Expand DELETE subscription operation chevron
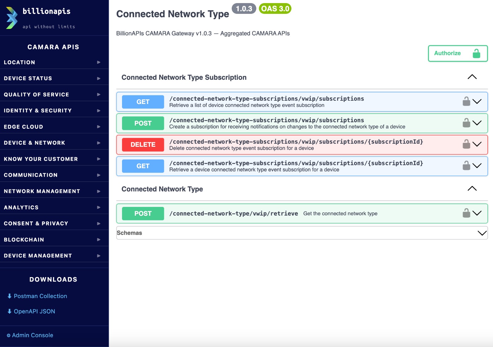The width and height of the screenshot is (493, 347). (x=477, y=144)
